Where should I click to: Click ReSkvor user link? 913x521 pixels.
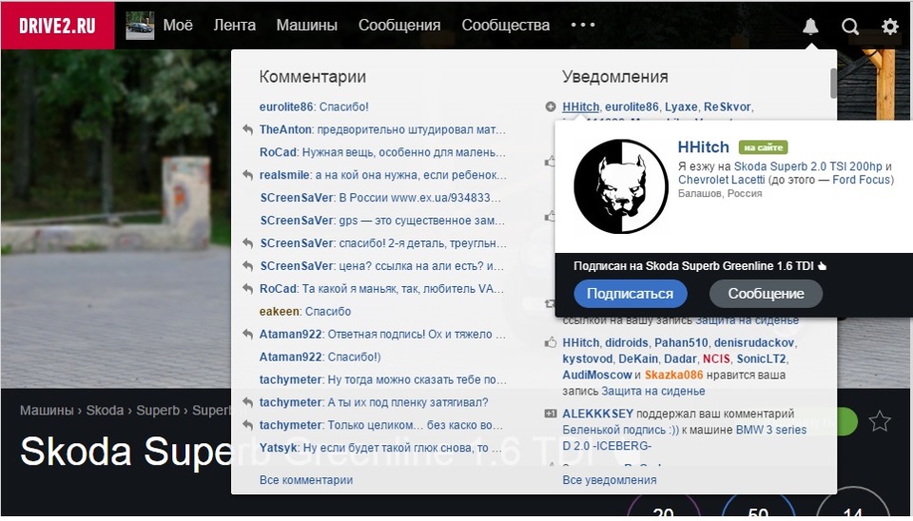click(x=728, y=106)
